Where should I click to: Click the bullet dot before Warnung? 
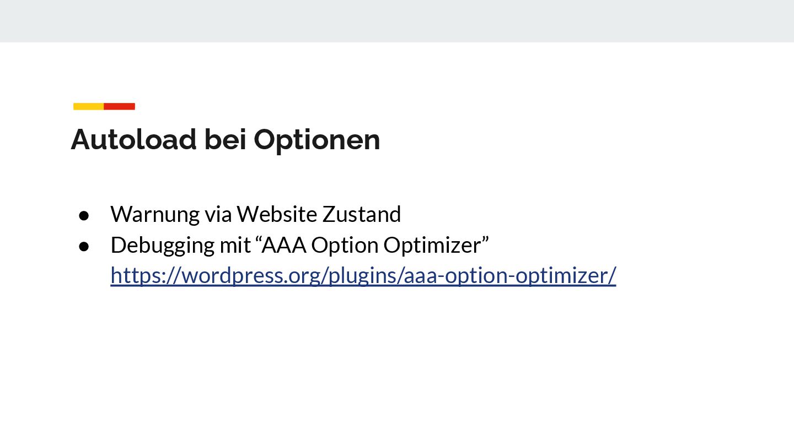84,215
